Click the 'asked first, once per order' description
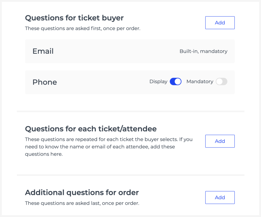 [83, 28]
